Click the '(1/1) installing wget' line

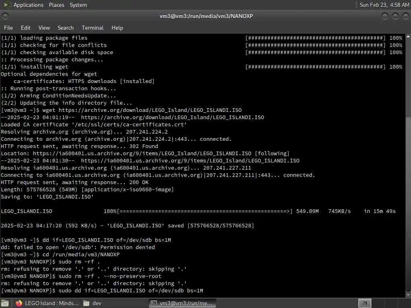point(35,67)
